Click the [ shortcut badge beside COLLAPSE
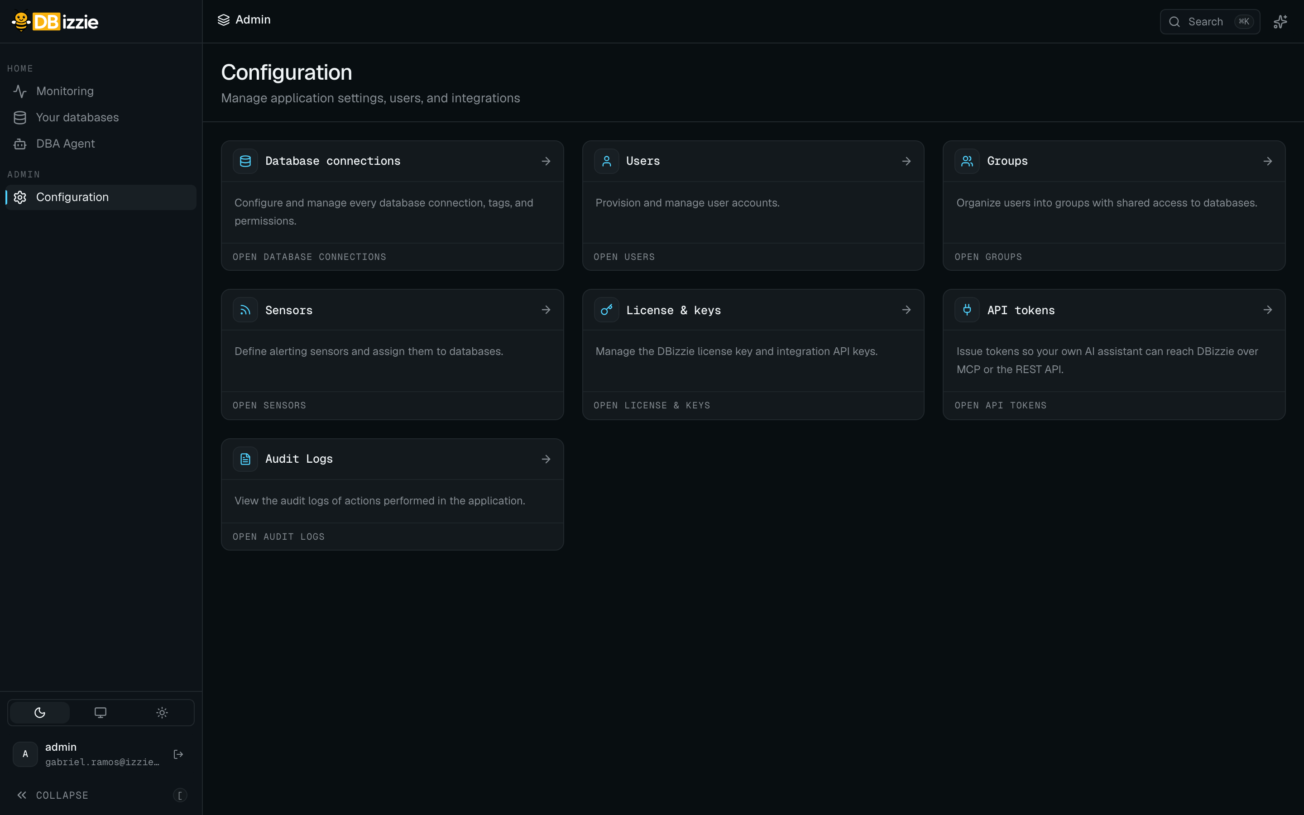 [180, 795]
